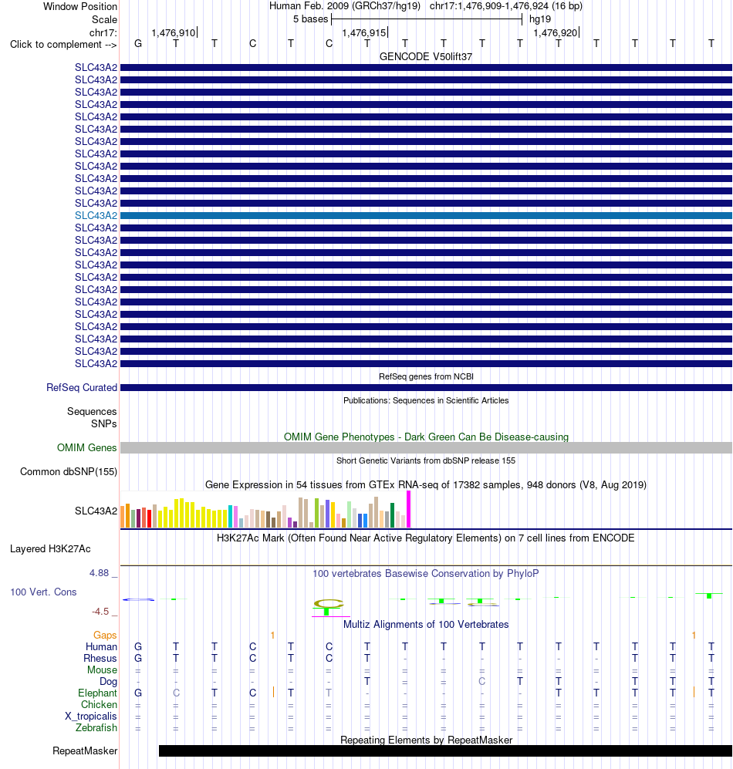
Task: Click the SLC43A2 GTEx expression label
Action: pos(96,511)
